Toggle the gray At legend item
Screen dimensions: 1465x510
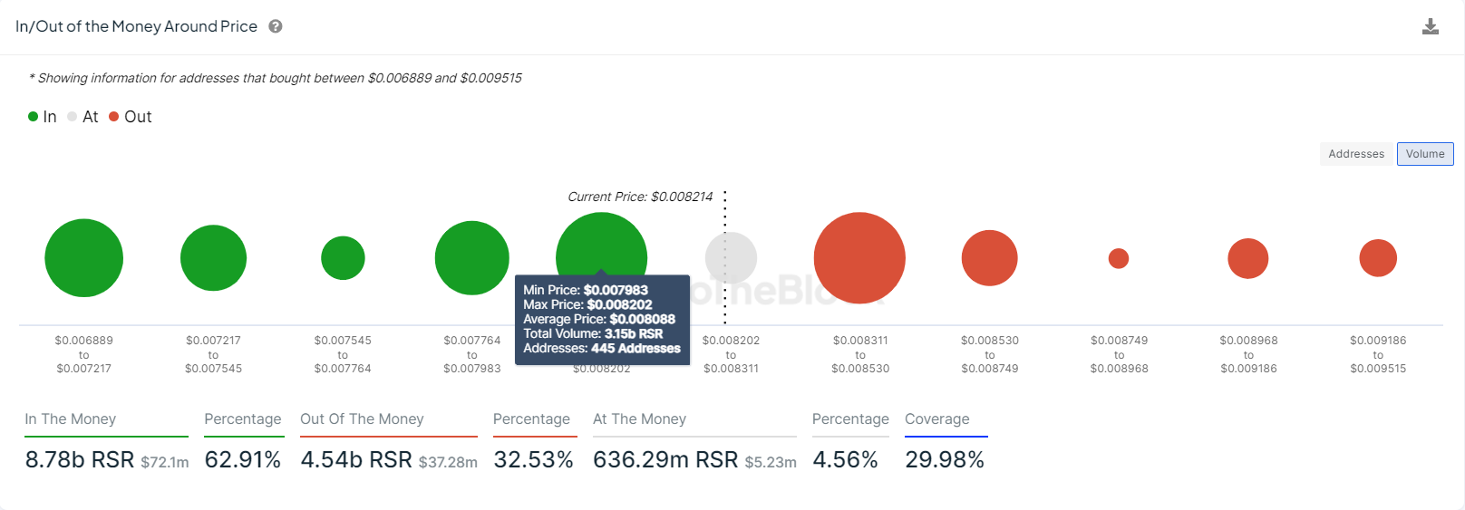(82, 117)
